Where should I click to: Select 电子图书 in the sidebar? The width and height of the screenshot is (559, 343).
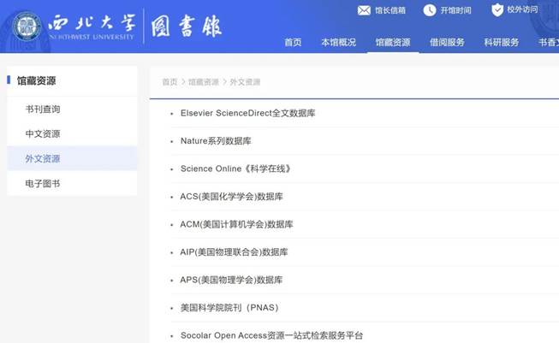43,183
